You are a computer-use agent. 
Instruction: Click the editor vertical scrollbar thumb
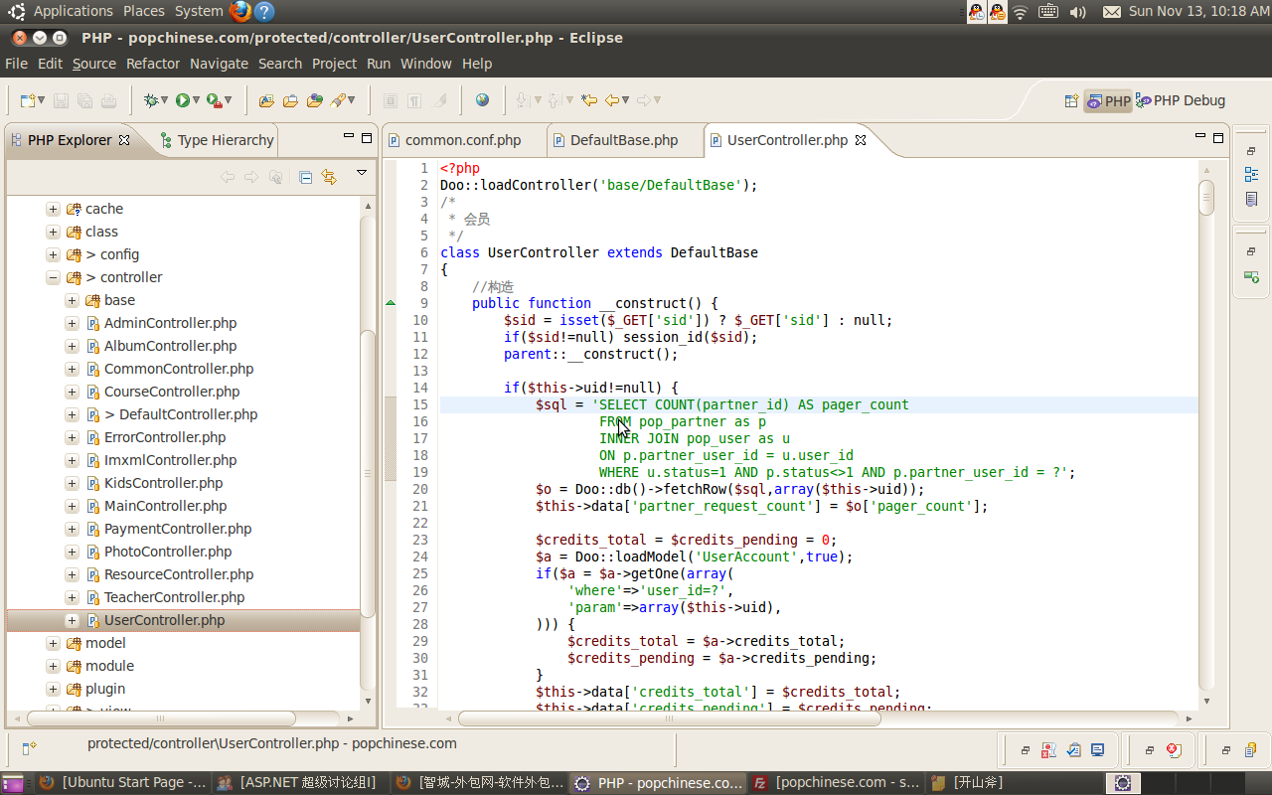pos(1206,197)
